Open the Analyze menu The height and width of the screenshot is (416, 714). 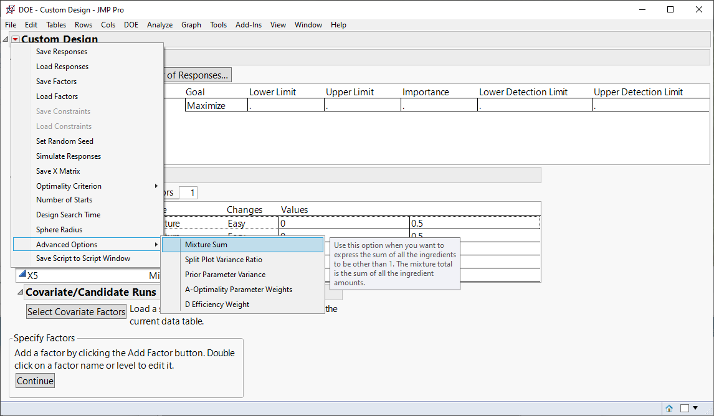159,25
